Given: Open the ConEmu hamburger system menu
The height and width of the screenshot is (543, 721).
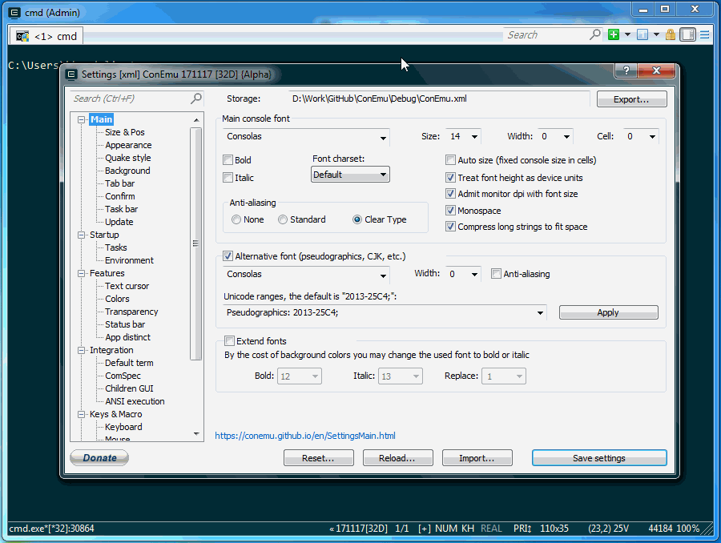Looking at the screenshot, I should tap(704, 35).
